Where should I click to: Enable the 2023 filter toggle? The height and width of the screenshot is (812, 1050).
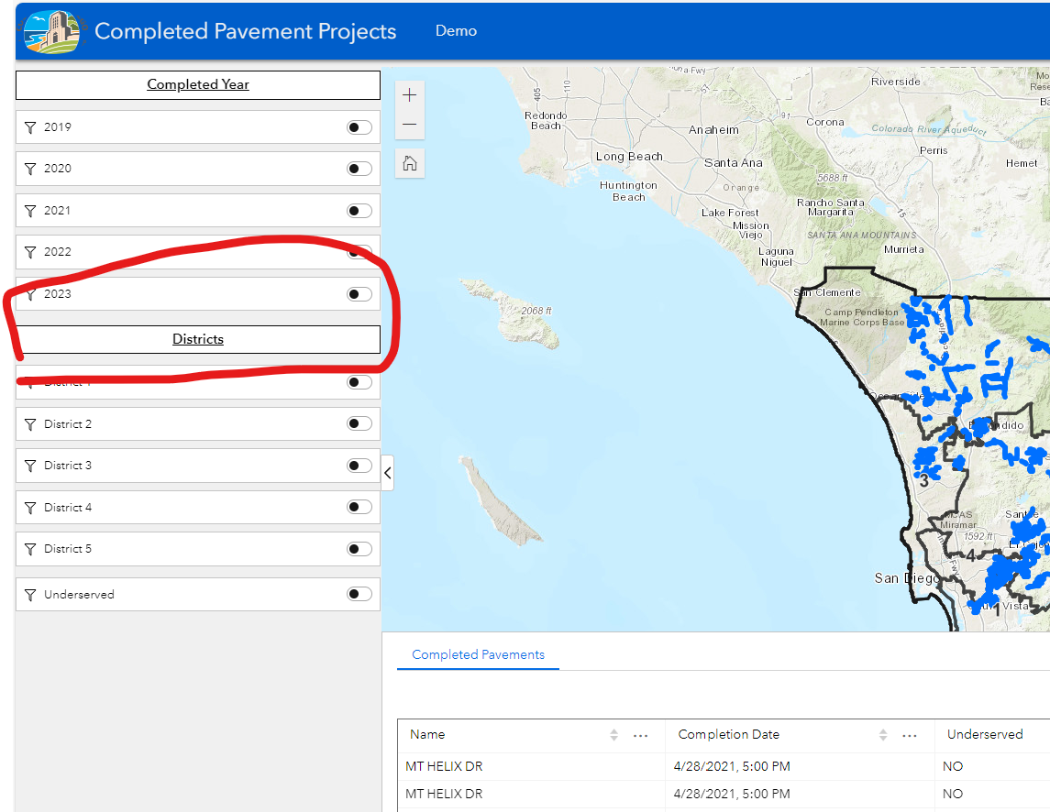359,293
